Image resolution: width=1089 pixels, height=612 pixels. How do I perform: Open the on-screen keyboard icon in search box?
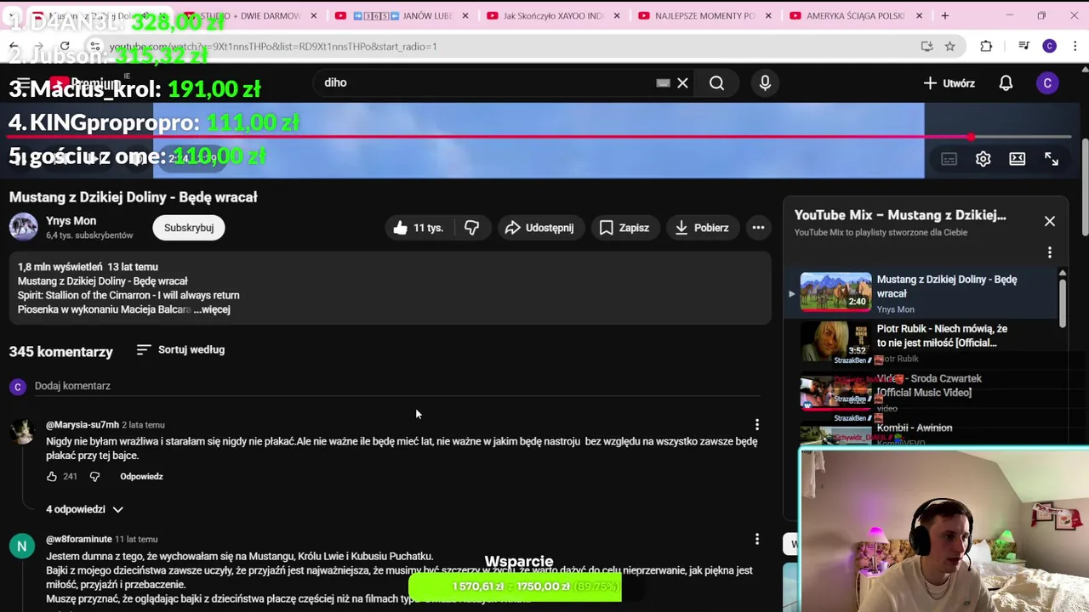click(663, 82)
